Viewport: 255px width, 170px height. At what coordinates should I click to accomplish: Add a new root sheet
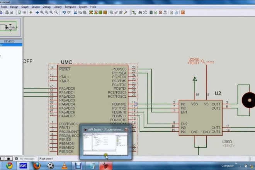click(156, 12)
